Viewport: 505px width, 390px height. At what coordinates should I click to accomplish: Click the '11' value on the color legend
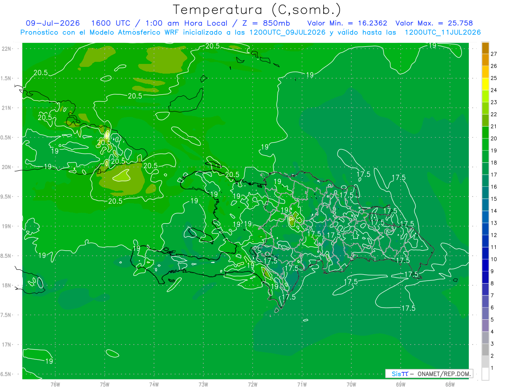(494, 247)
